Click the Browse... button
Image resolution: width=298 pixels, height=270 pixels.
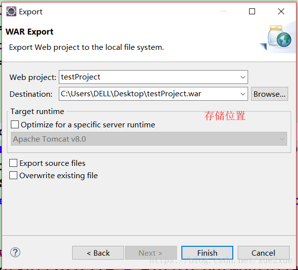tap(269, 94)
